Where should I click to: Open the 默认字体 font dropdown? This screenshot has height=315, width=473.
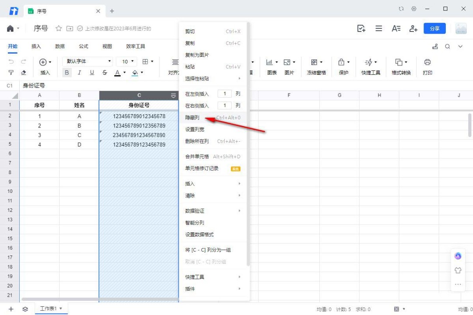pos(89,62)
